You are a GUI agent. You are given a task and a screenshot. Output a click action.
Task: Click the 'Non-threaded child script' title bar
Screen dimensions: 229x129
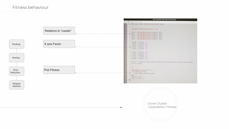[x=160, y=19]
